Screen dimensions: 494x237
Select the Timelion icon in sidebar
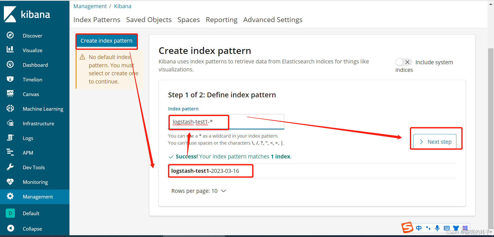pos(10,79)
